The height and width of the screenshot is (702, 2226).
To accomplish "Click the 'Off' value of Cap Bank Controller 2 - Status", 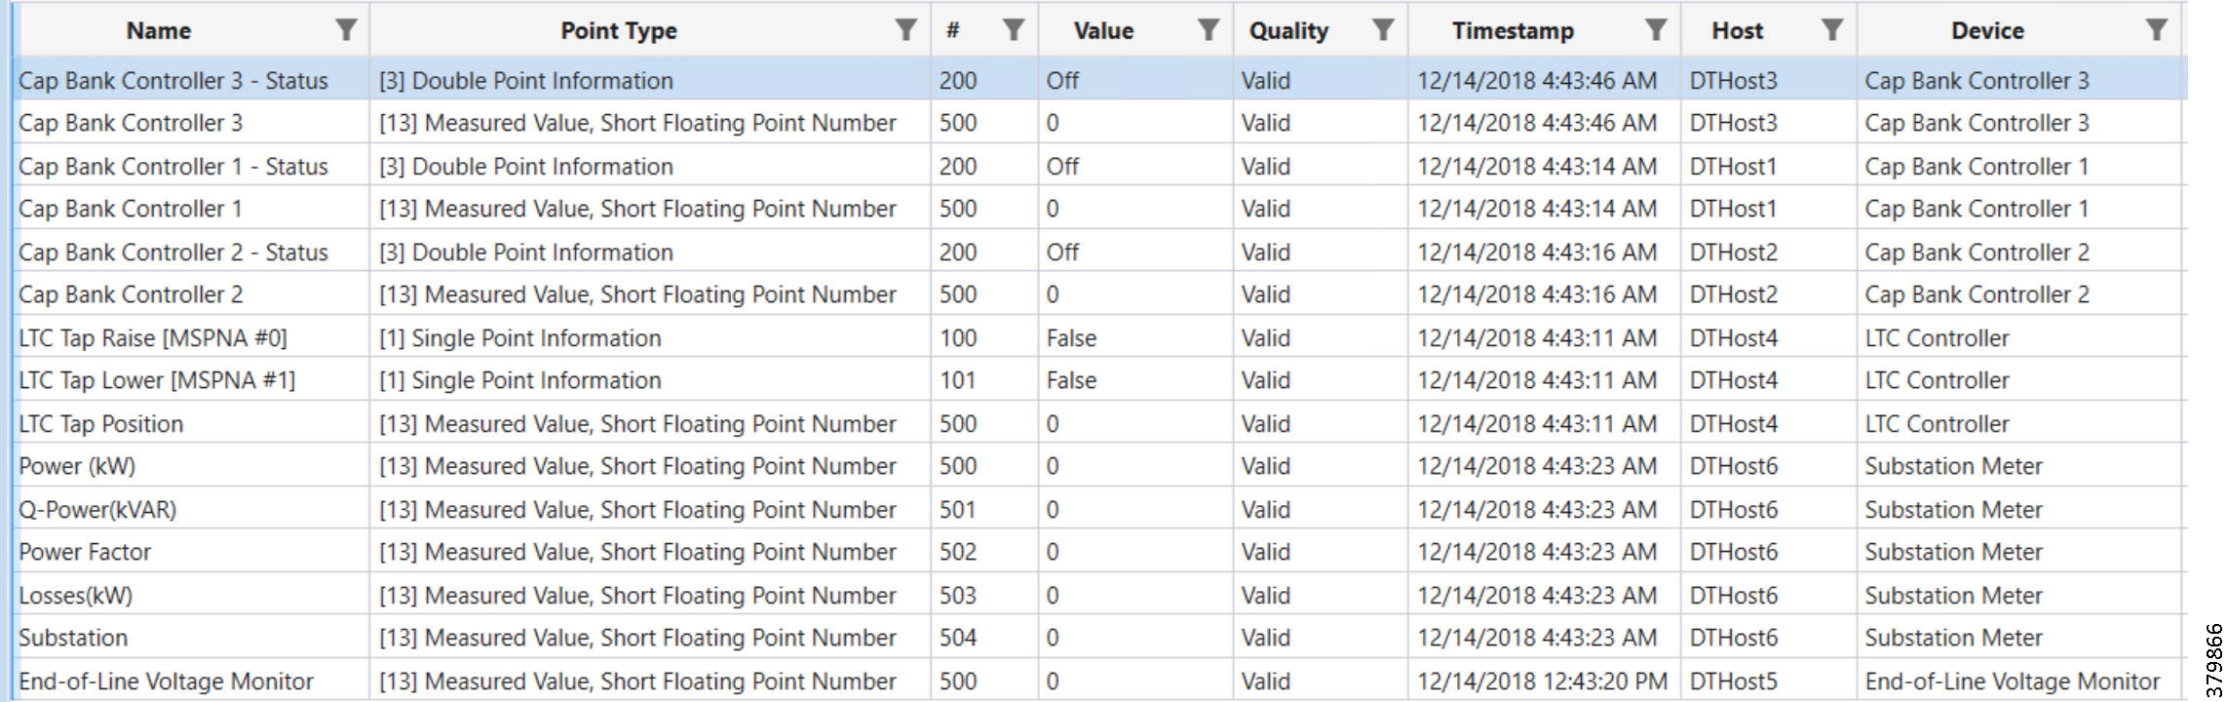I will click(1062, 253).
